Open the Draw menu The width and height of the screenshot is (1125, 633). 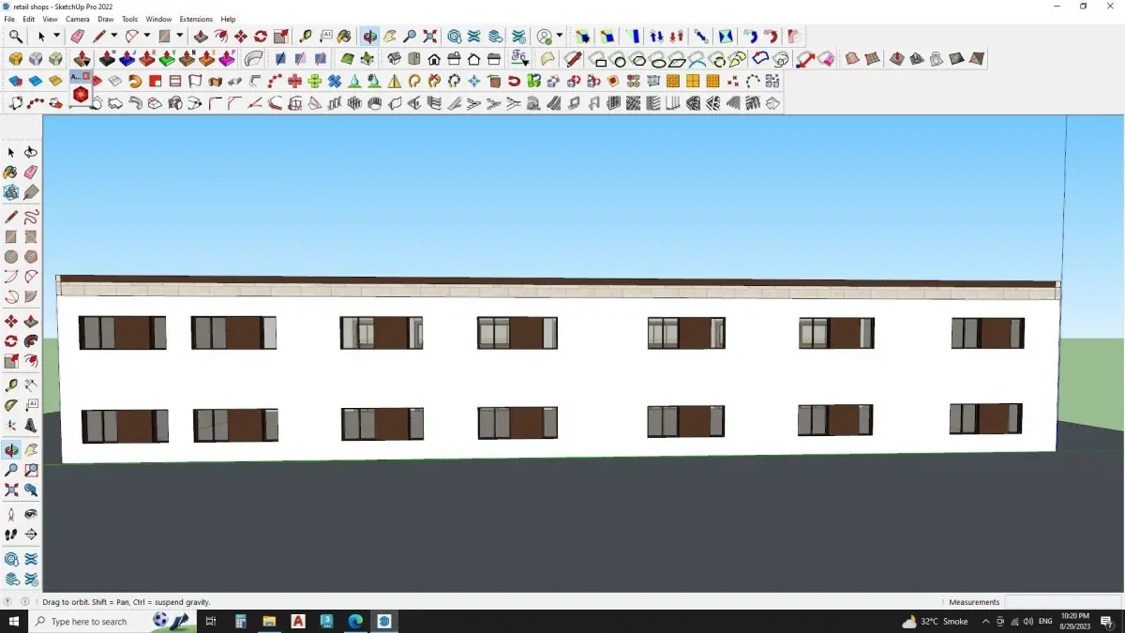click(x=106, y=19)
